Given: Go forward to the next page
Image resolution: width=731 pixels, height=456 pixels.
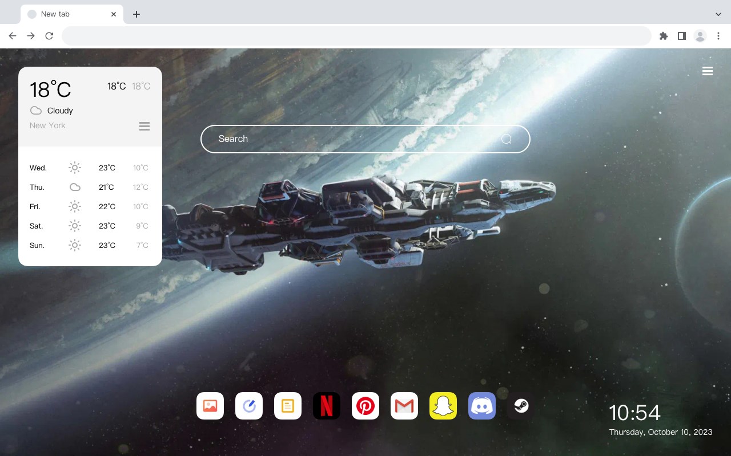Looking at the screenshot, I should [31, 36].
